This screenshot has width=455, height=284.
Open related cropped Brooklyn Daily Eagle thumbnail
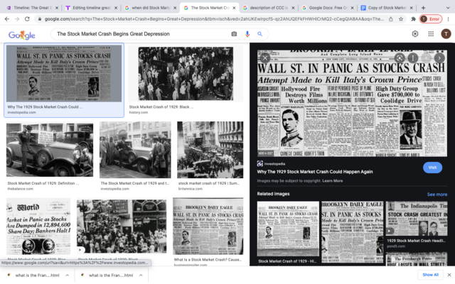coord(353,232)
